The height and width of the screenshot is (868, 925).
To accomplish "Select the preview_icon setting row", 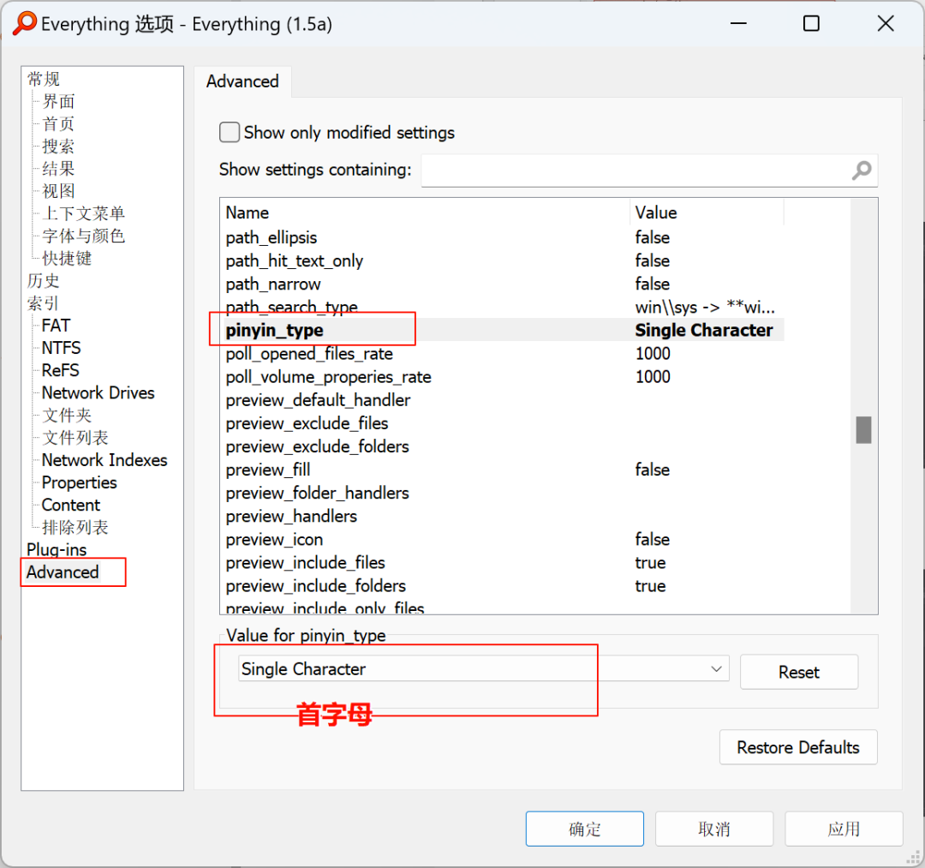I will [504, 539].
